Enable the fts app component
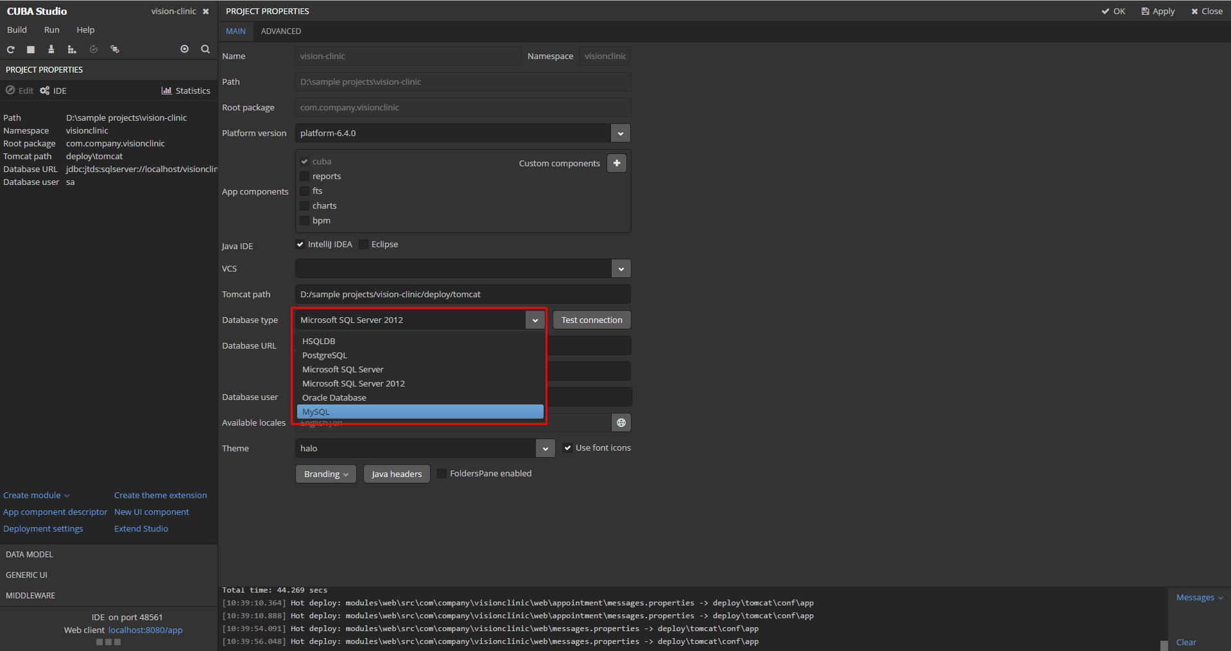The width and height of the screenshot is (1231, 651). (305, 191)
